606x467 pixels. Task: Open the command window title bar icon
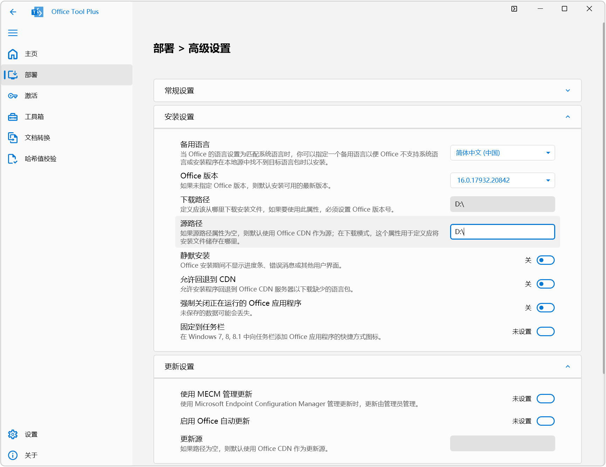[514, 9]
